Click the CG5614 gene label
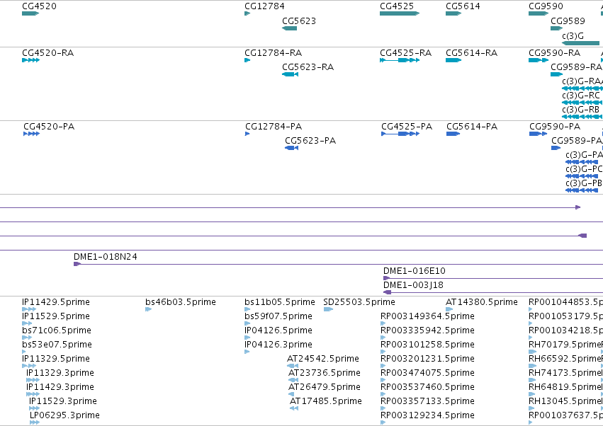The width and height of the screenshot is (603, 426). [463, 6]
